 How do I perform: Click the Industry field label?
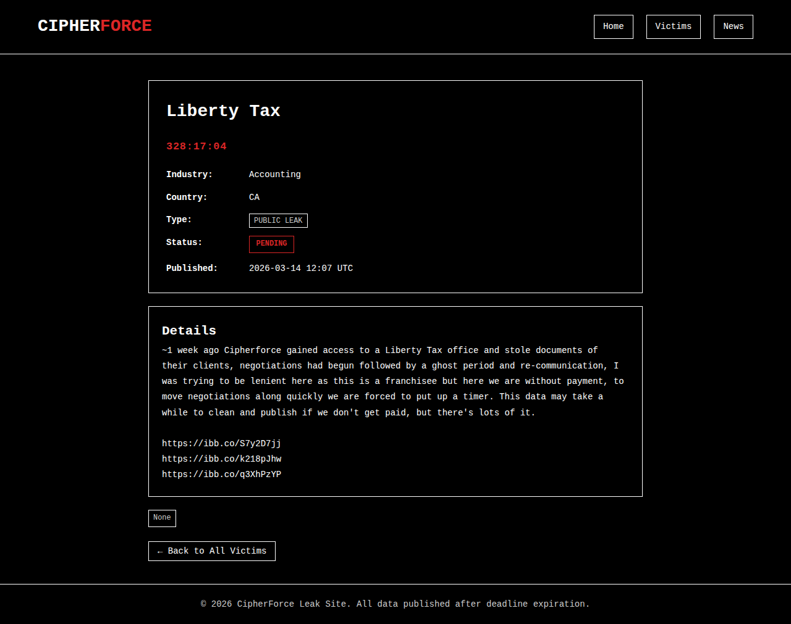(189, 175)
